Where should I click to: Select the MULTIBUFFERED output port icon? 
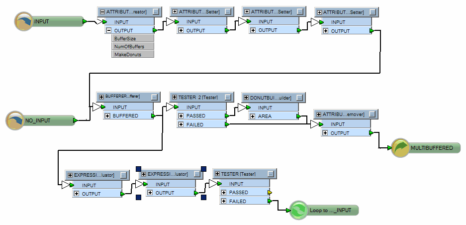point(400,148)
